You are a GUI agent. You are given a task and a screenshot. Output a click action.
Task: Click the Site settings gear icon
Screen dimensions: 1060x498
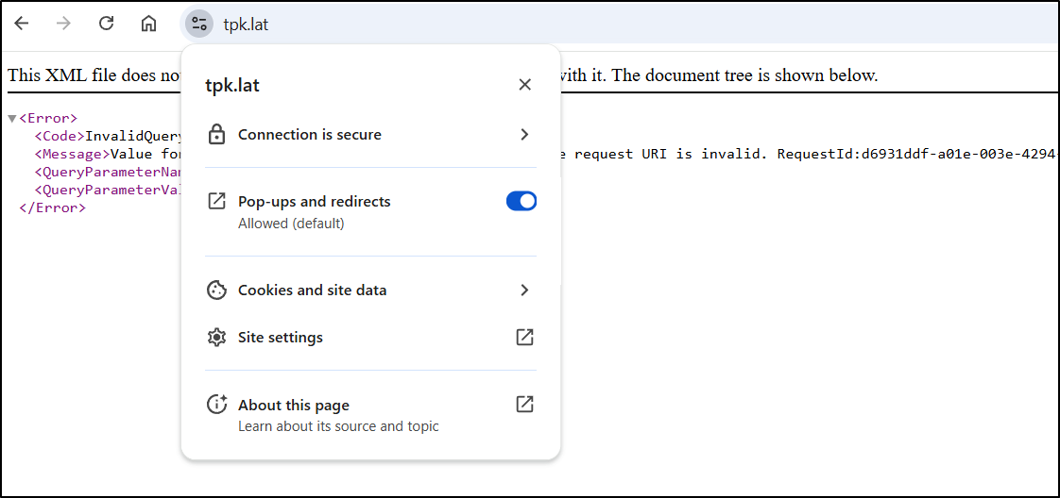coord(216,338)
